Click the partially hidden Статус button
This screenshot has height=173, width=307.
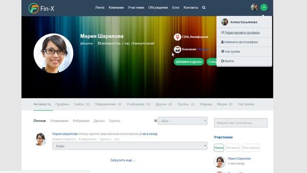212,62
